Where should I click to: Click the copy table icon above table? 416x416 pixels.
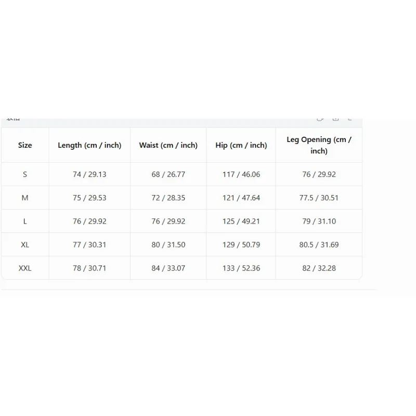click(320, 119)
